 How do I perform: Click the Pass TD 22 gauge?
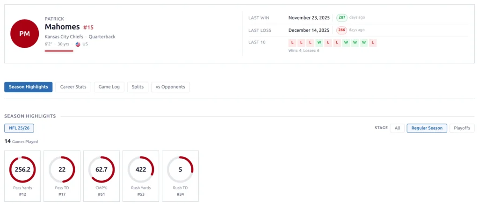62,169
